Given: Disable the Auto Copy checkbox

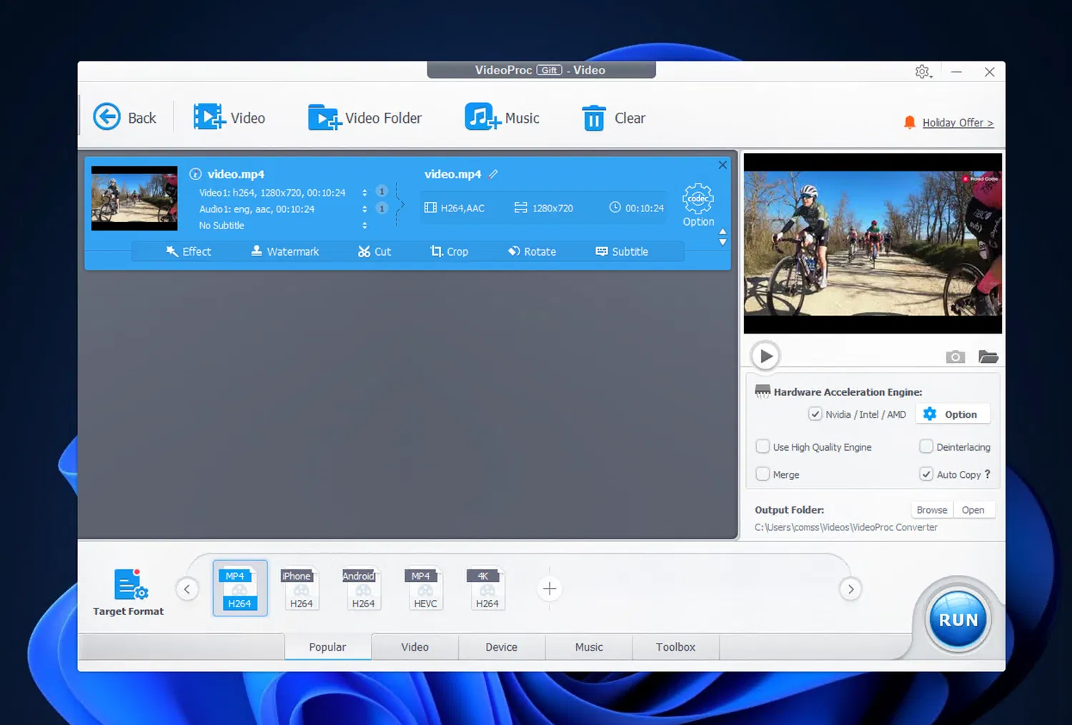Looking at the screenshot, I should [x=926, y=474].
